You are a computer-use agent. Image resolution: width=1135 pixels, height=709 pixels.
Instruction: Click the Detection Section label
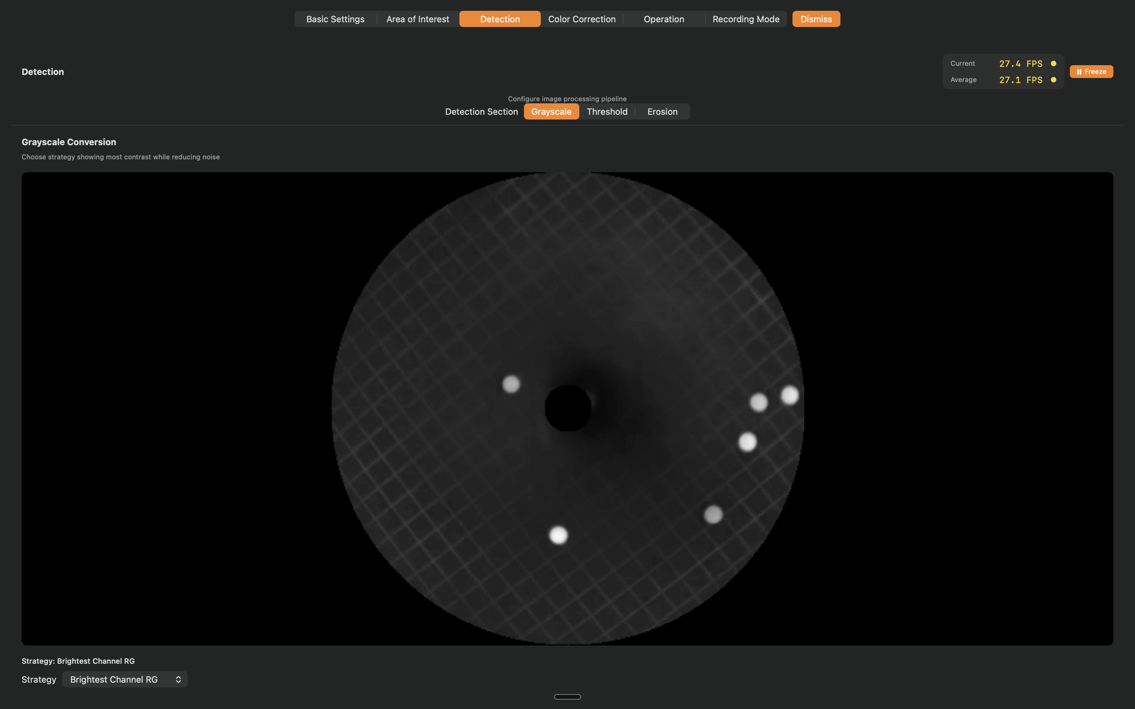(481, 112)
